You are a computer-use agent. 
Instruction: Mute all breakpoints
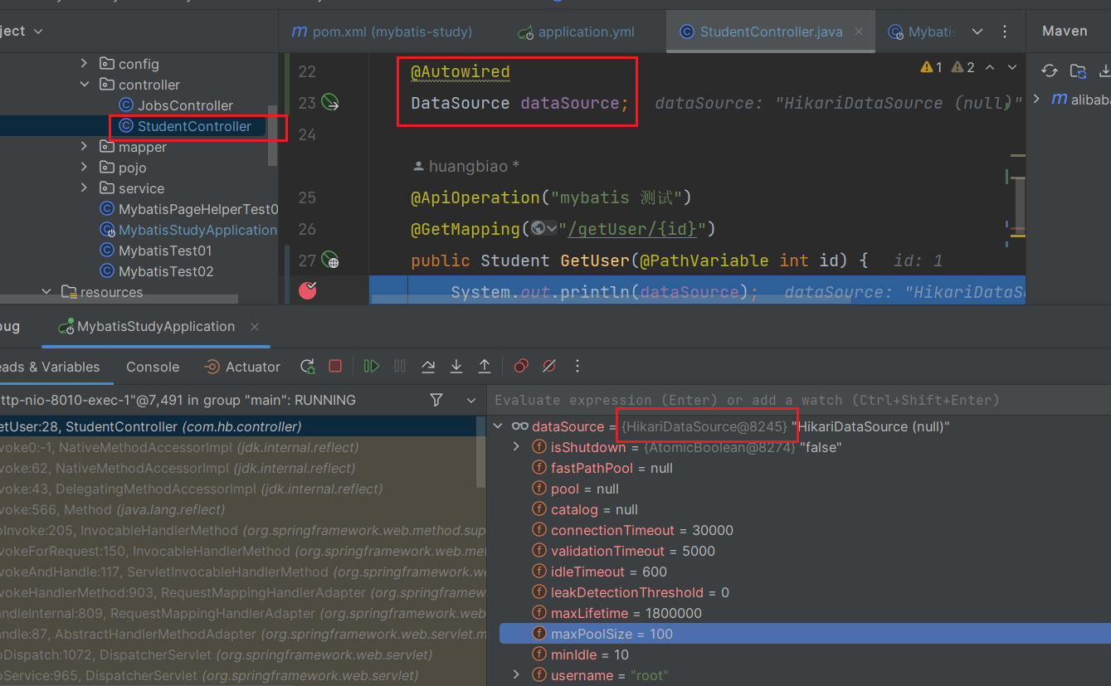point(549,367)
